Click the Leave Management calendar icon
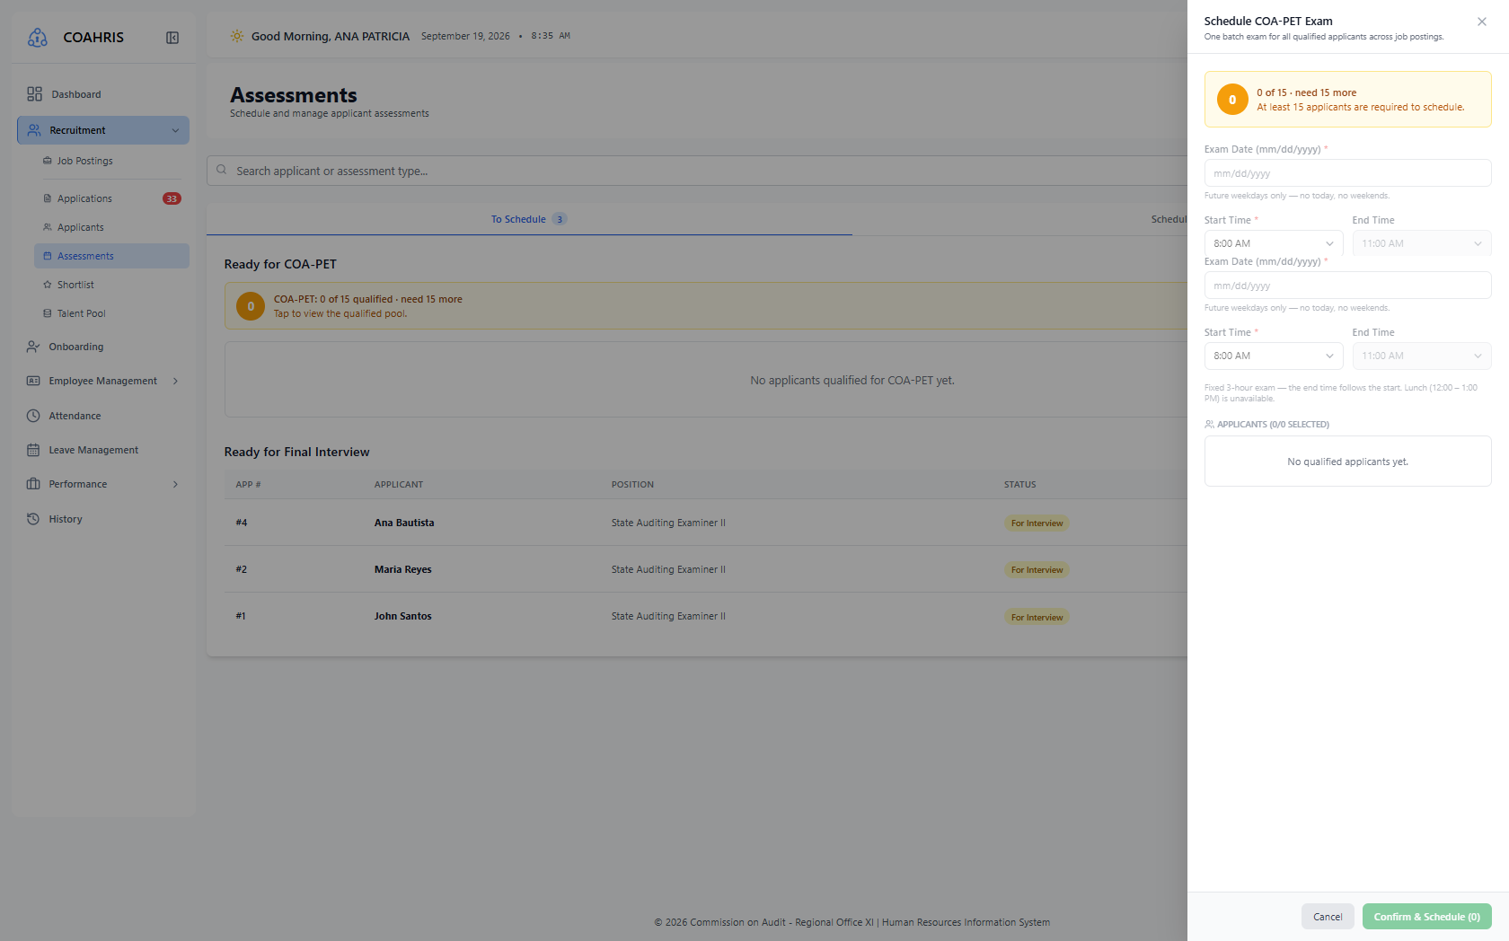1509x941 pixels. pyautogui.click(x=33, y=450)
